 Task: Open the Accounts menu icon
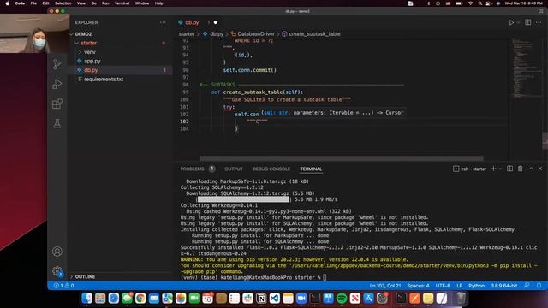click(57, 252)
